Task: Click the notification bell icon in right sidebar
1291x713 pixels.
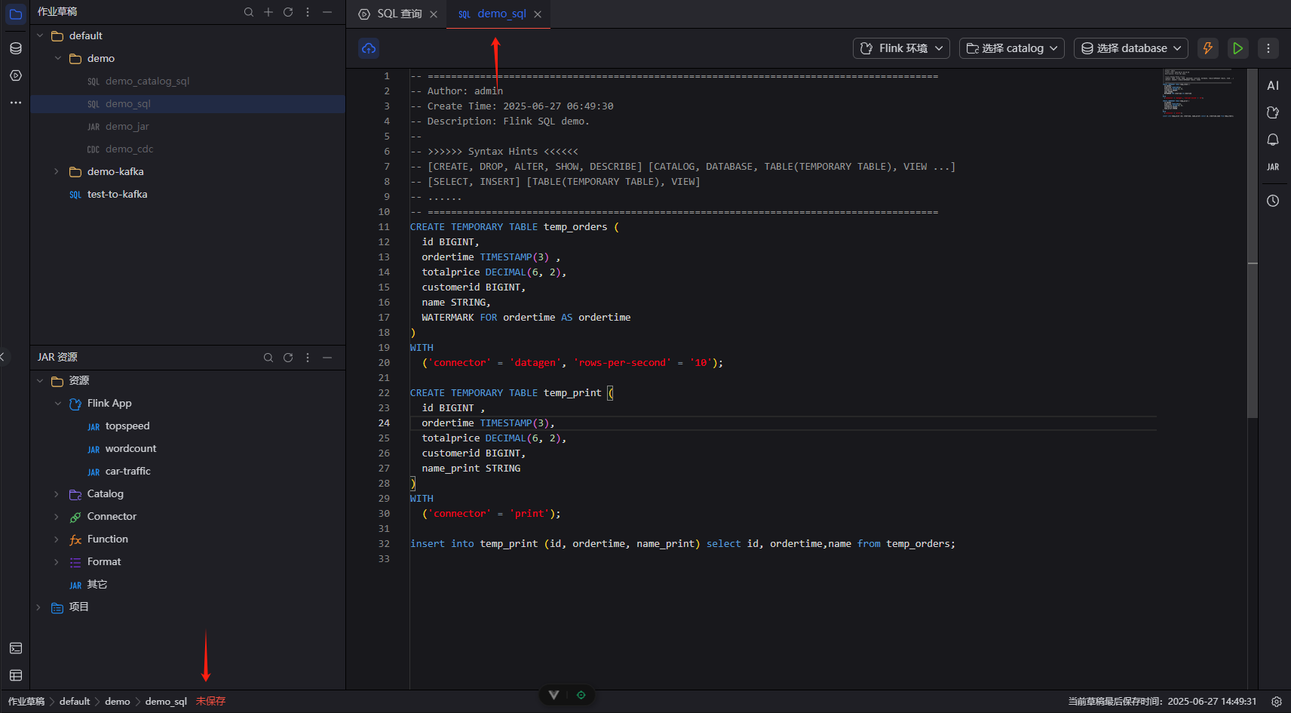Action: 1273,140
